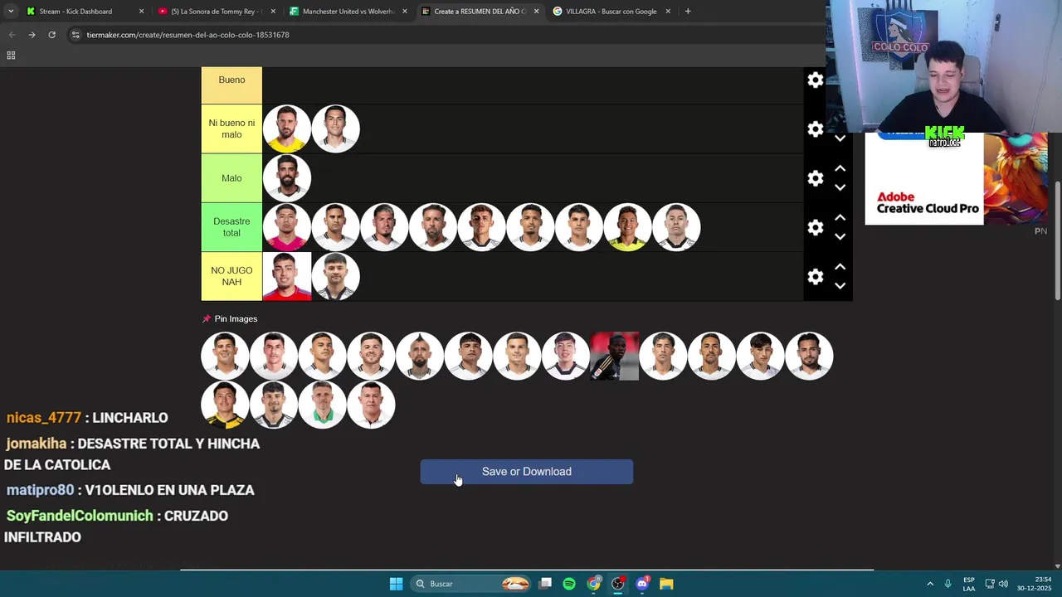
Task: Open settings gear for Ni bueno ni malo row
Action: 816,129
